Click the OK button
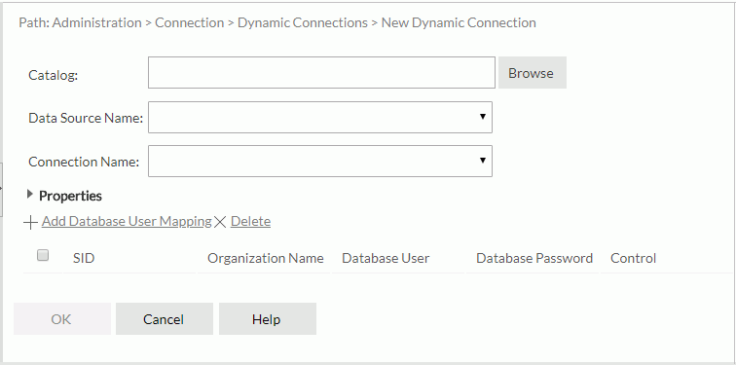This screenshot has height=365, width=736. (x=62, y=319)
